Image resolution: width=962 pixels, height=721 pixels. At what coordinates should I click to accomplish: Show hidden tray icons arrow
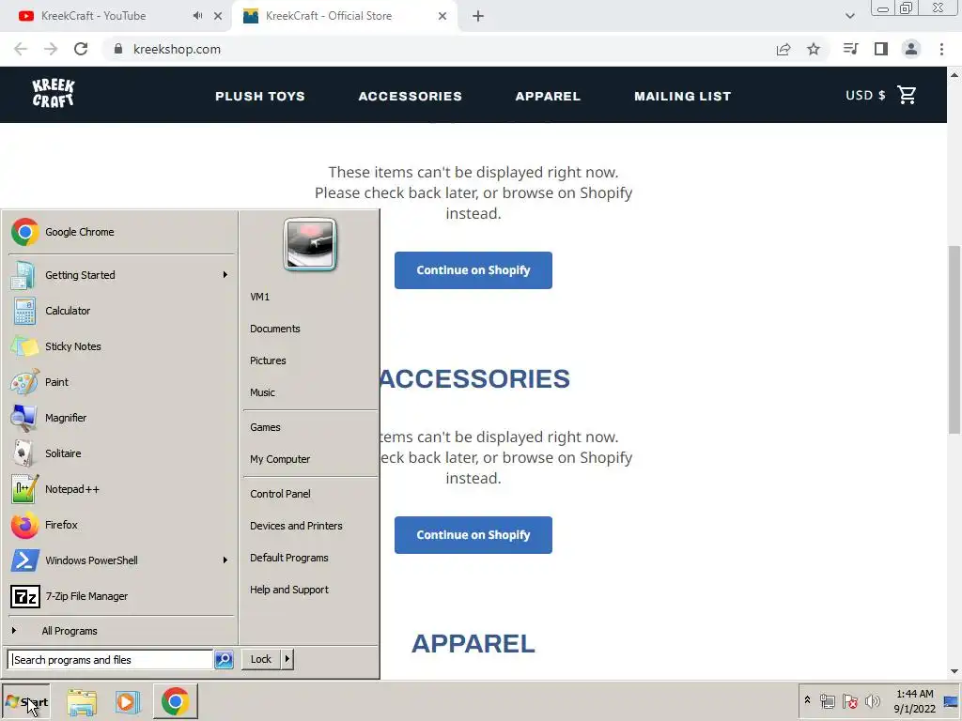pos(807,699)
